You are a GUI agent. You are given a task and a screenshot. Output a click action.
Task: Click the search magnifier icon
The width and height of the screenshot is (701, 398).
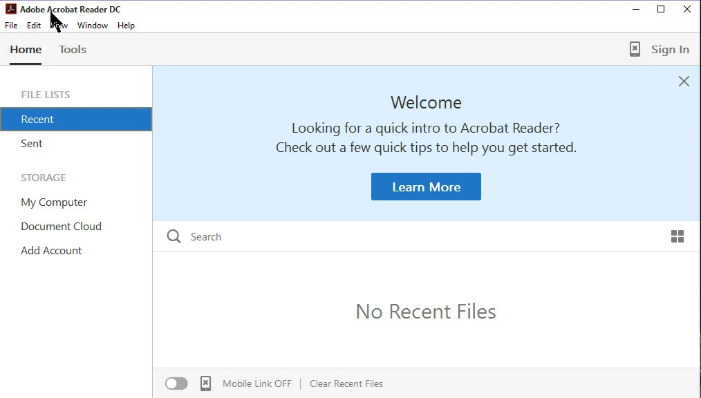(x=174, y=236)
